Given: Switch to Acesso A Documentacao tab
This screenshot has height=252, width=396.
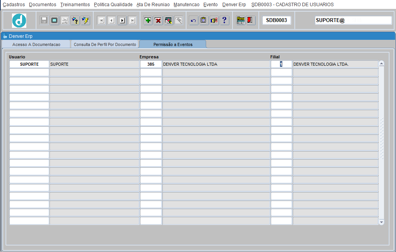Looking at the screenshot, I should coord(36,44).
